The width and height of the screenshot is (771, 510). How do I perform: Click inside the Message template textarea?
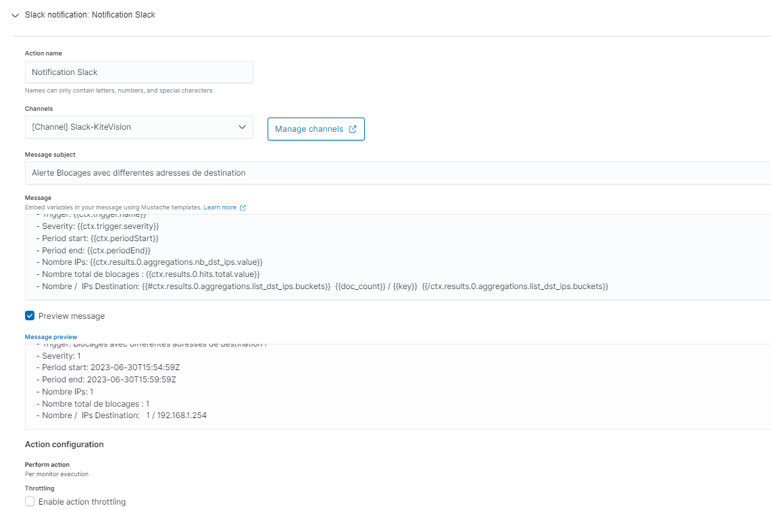[397, 257]
